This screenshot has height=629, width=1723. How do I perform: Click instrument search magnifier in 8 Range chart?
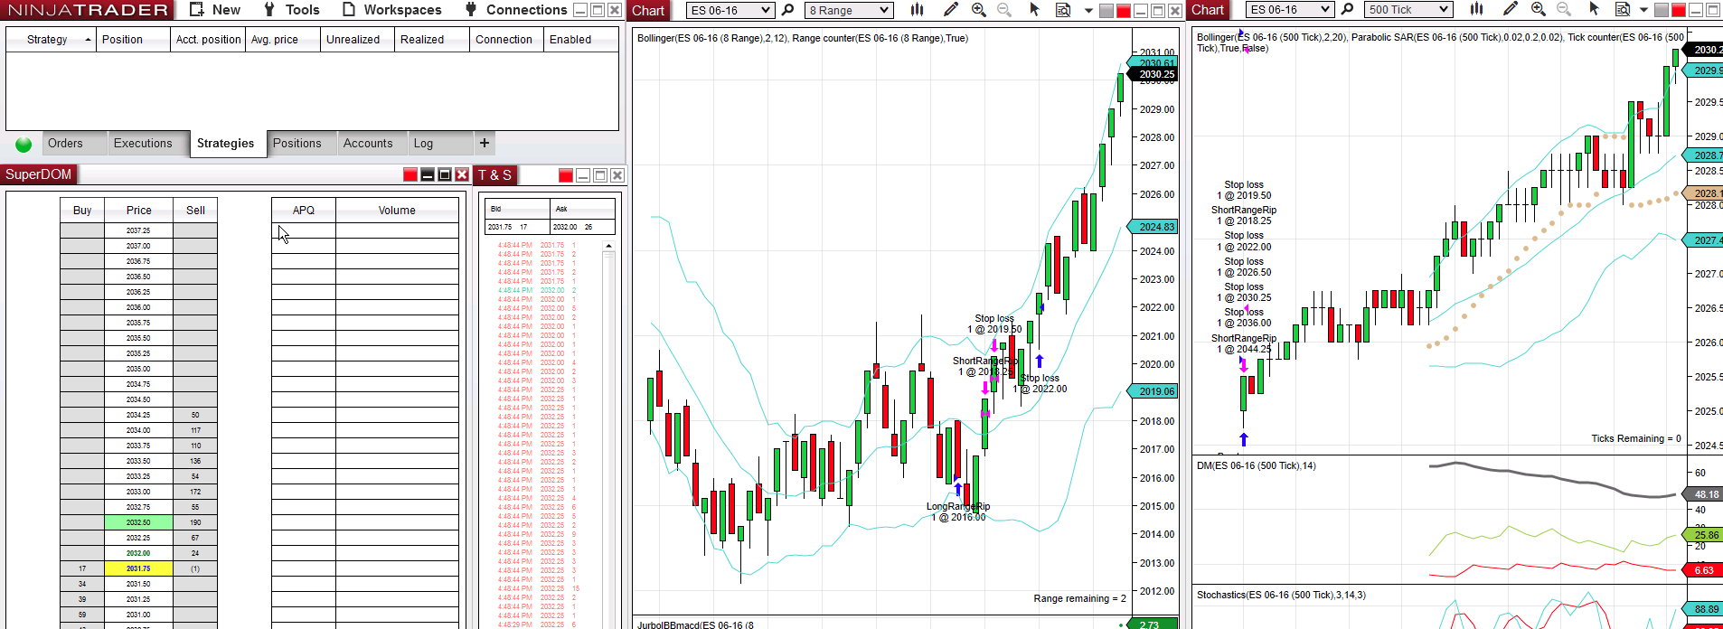788,10
